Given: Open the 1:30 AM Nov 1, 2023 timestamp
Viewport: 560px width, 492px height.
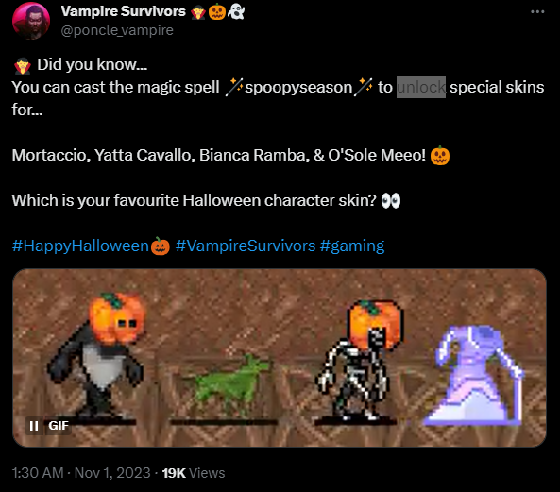Looking at the screenshot, I should pos(81,473).
